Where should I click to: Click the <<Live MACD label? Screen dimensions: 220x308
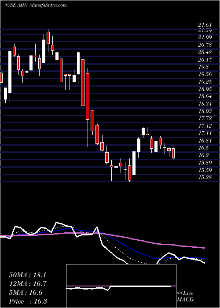pos(185,297)
